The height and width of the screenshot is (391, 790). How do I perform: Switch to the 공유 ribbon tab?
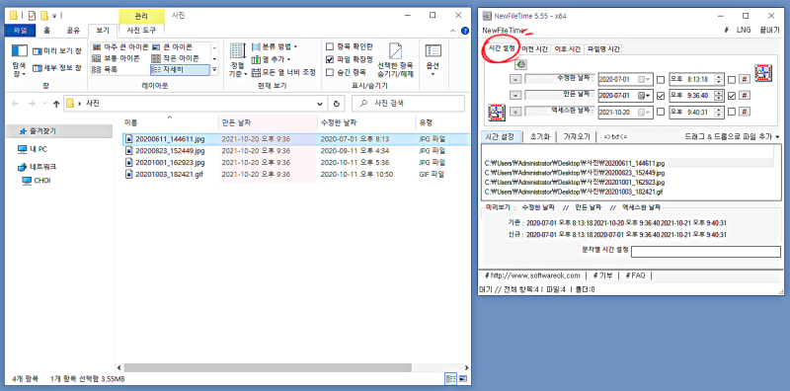(x=73, y=31)
